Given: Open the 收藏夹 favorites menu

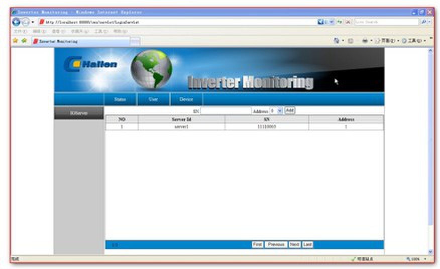Looking at the screenshot, I should [x=80, y=32].
